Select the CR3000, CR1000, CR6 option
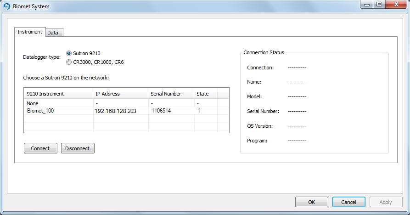 tap(95, 62)
